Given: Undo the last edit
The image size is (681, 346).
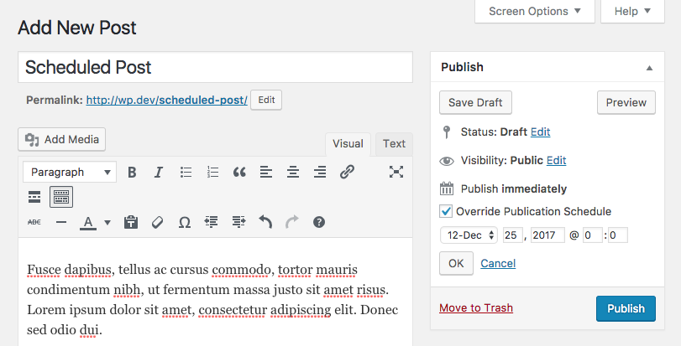Looking at the screenshot, I should [x=265, y=222].
